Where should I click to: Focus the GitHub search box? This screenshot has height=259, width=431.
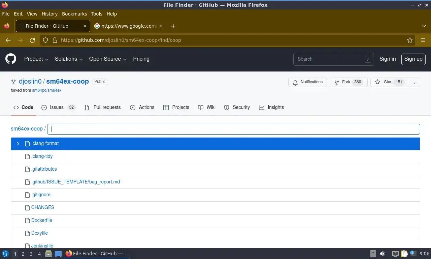(333, 59)
